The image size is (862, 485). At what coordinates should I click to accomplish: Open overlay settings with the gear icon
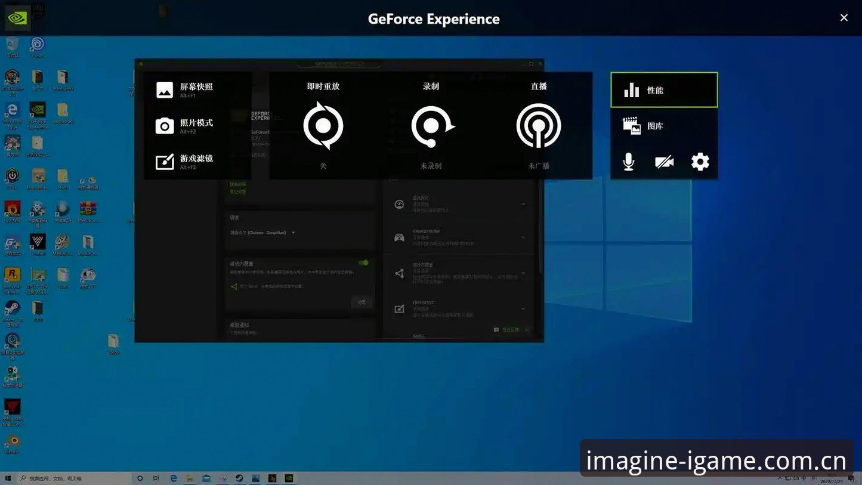[x=700, y=162]
